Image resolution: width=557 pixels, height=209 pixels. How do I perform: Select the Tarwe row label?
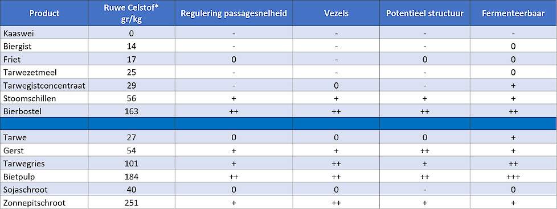click(x=44, y=137)
